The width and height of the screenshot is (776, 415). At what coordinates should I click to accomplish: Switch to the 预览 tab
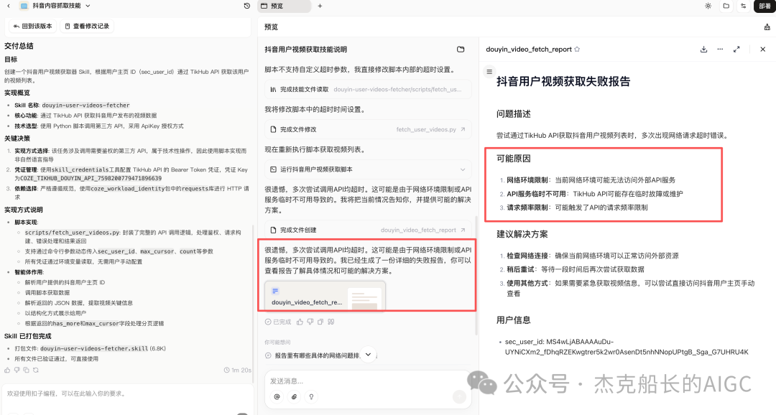click(x=284, y=6)
